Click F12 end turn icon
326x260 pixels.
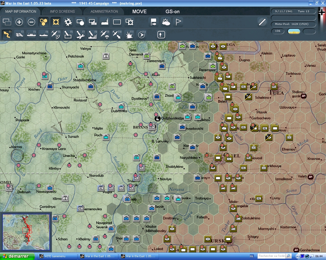tap(142, 35)
